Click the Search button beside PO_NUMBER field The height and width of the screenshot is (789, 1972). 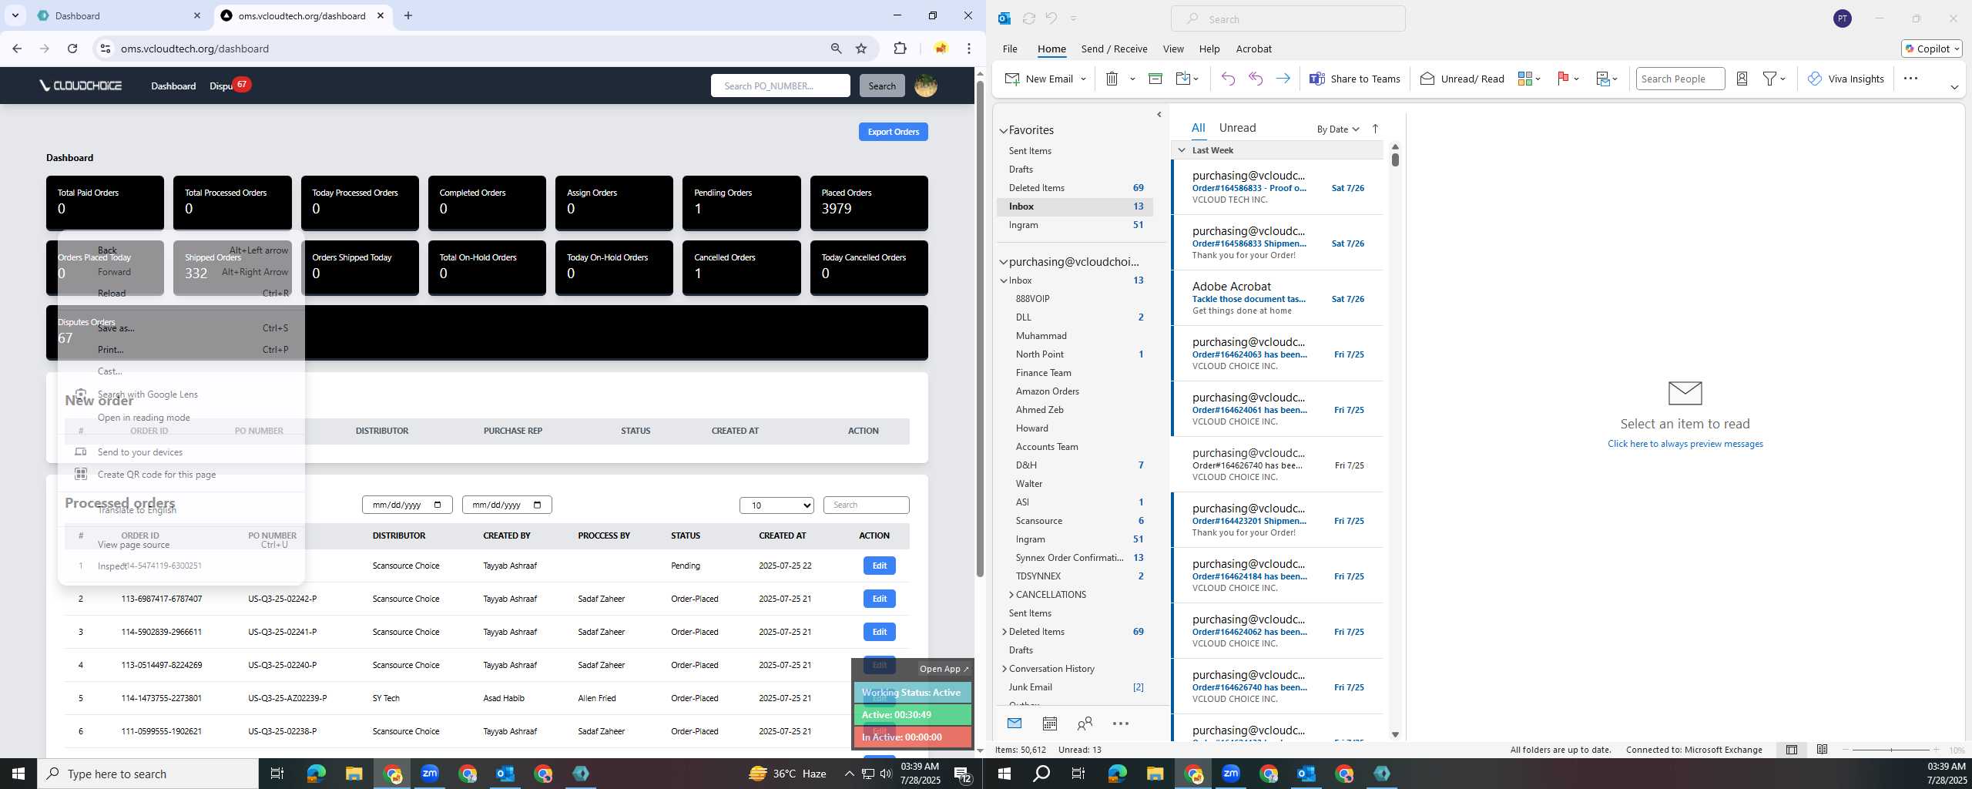click(x=881, y=86)
